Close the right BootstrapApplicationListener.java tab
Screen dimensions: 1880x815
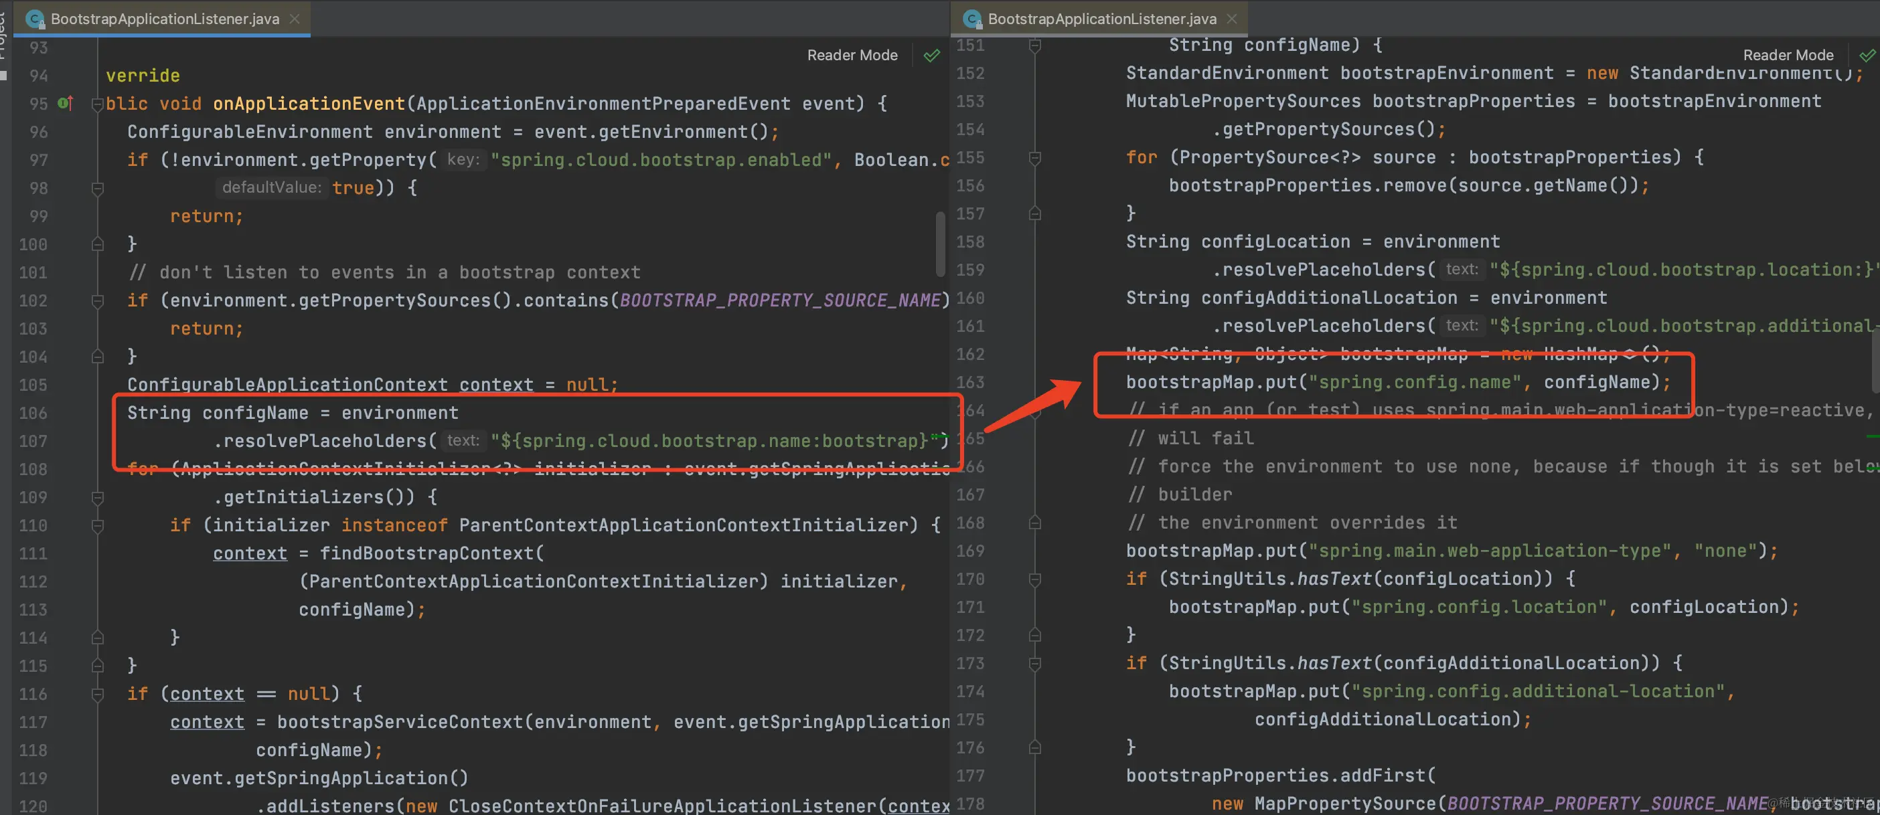click(x=1232, y=19)
